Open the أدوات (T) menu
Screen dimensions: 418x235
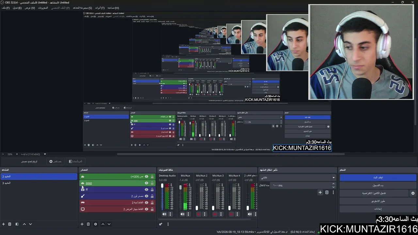pos(100,8)
